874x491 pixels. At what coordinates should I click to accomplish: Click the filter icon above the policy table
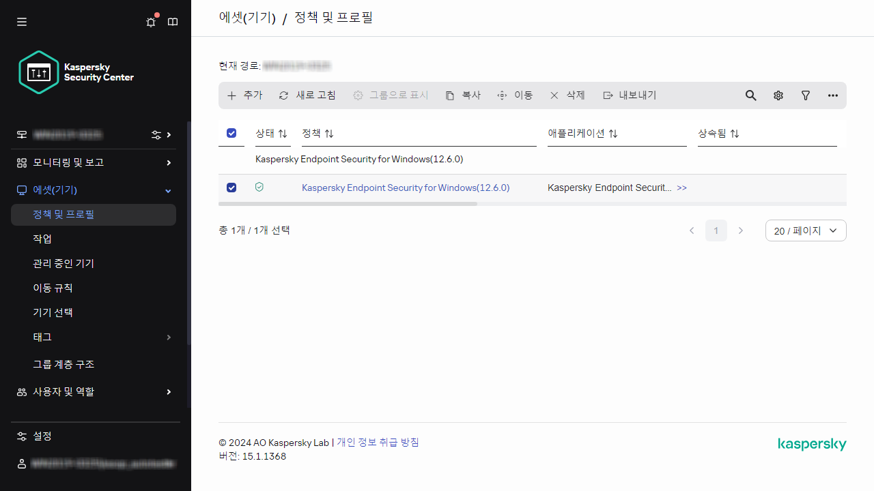coord(805,95)
